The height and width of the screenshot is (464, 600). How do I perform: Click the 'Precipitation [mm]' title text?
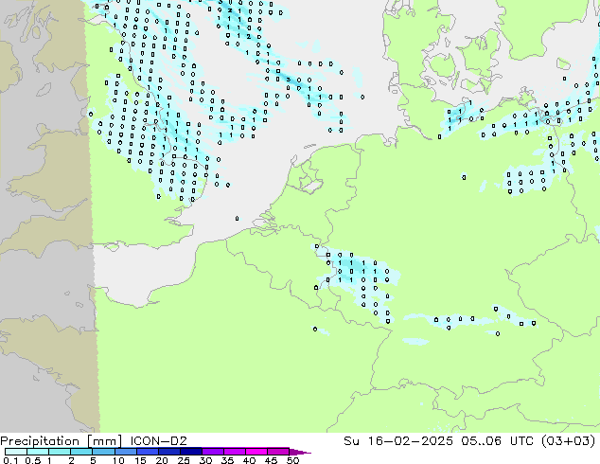pyautogui.click(x=61, y=441)
